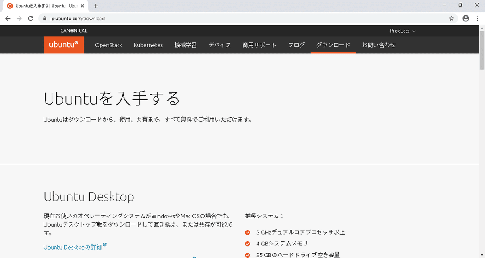This screenshot has height=258, width=485.
Task: Click the orange Ubuntu logo
Action: click(x=64, y=45)
